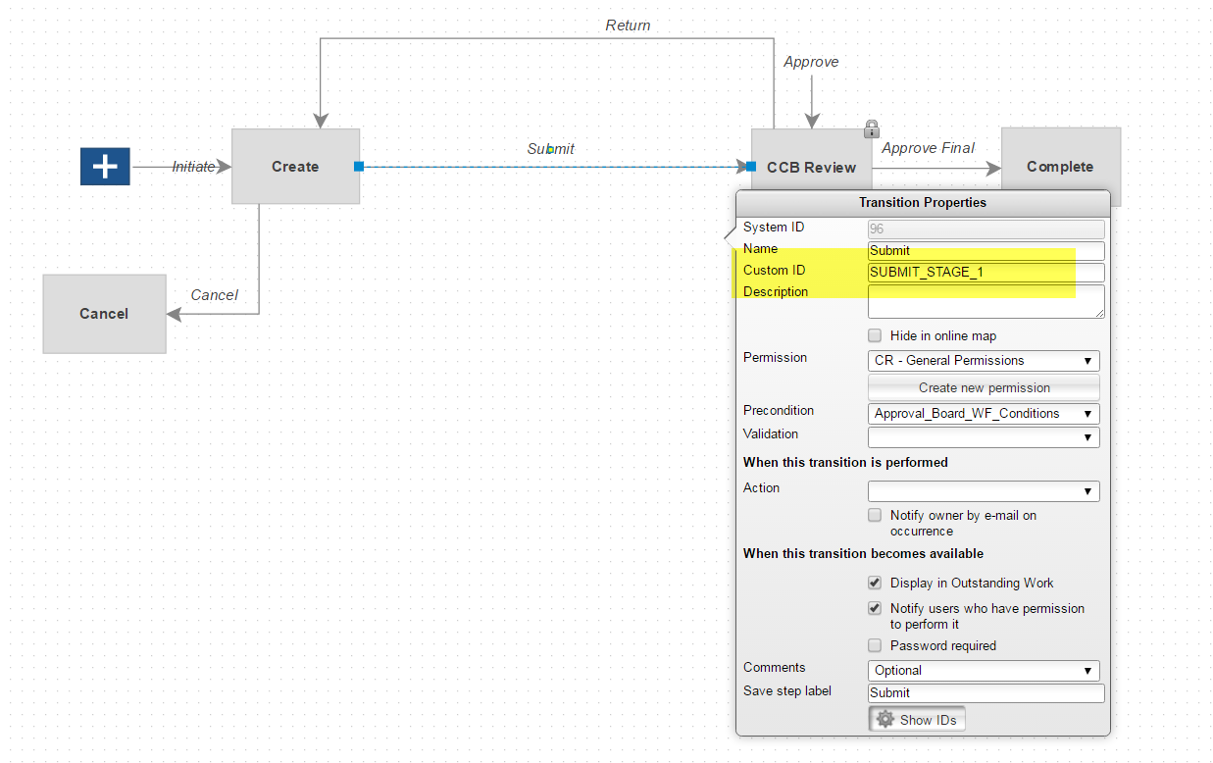Screen dimensions: 1213x763
Task: Select the CCB Review workflow step
Action: coord(810,167)
